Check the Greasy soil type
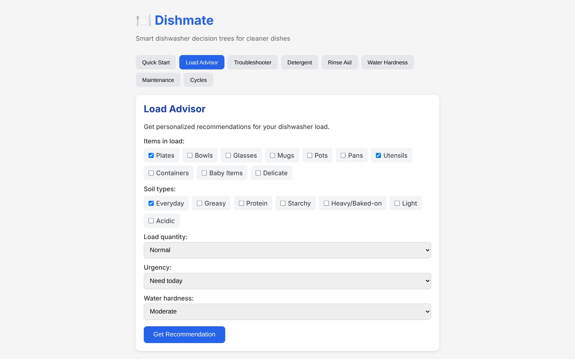 199,203
